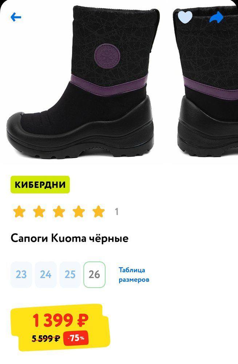The width and height of the screenshot is (238, 364).
Task: Click the fourth rating star
Action: [79, 211]
